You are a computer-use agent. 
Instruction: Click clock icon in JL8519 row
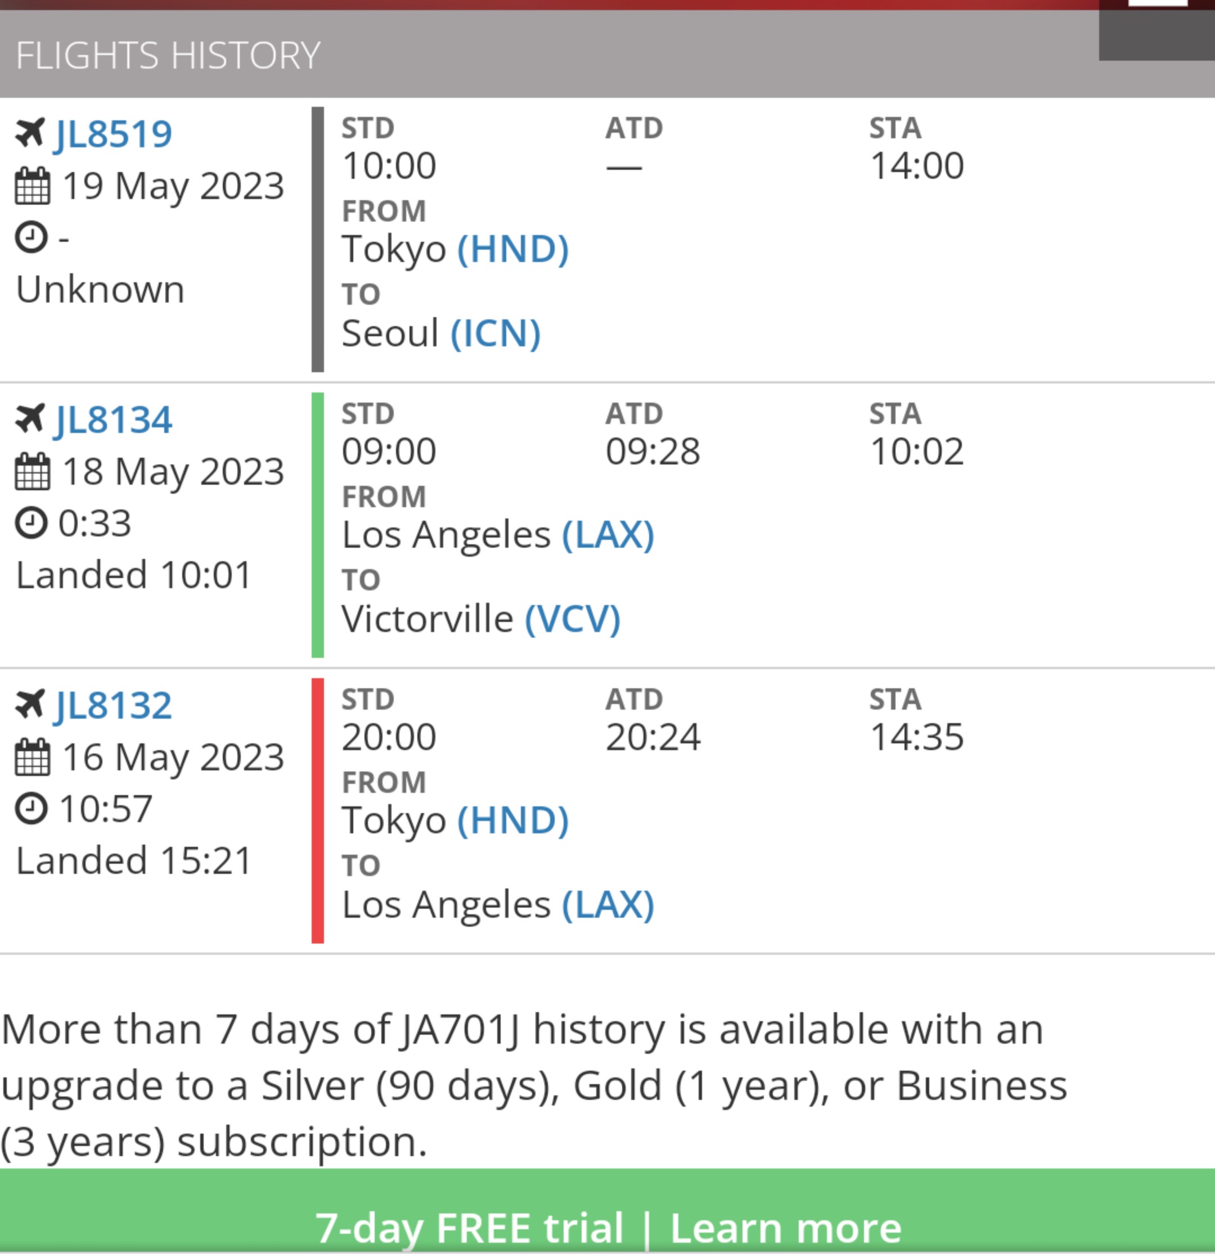(31, 237)
